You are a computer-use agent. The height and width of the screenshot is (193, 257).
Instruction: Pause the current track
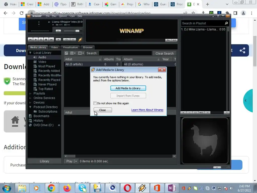41,39
